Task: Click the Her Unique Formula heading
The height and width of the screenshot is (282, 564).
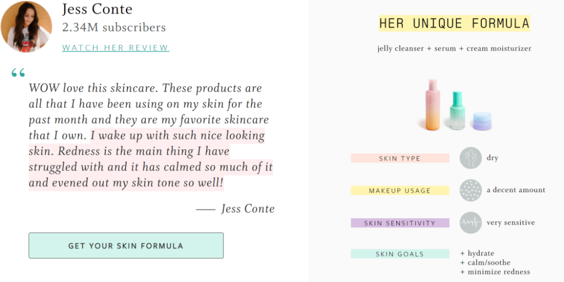Action: (454, 23)
